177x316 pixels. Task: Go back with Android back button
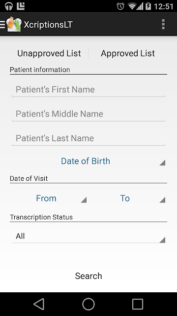[39, 304]
